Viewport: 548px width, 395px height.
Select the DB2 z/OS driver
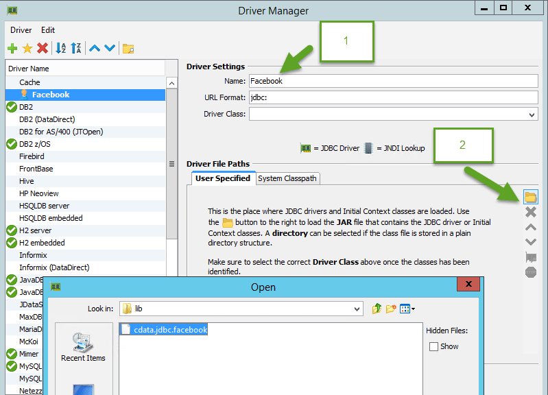pos(85,144)
